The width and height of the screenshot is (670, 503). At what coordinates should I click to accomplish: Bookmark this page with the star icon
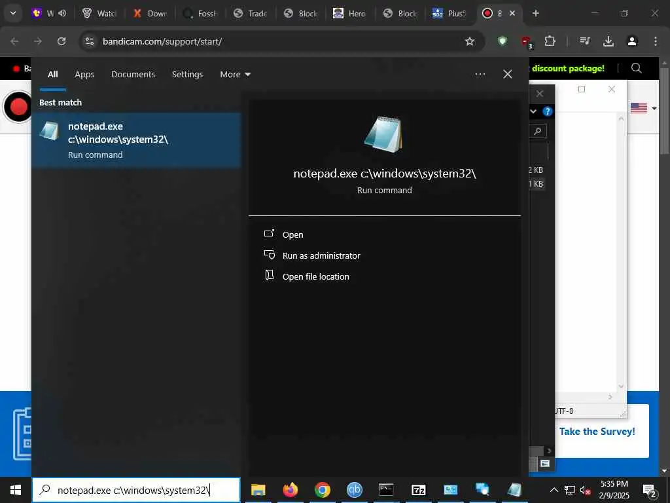coord(470,41)
